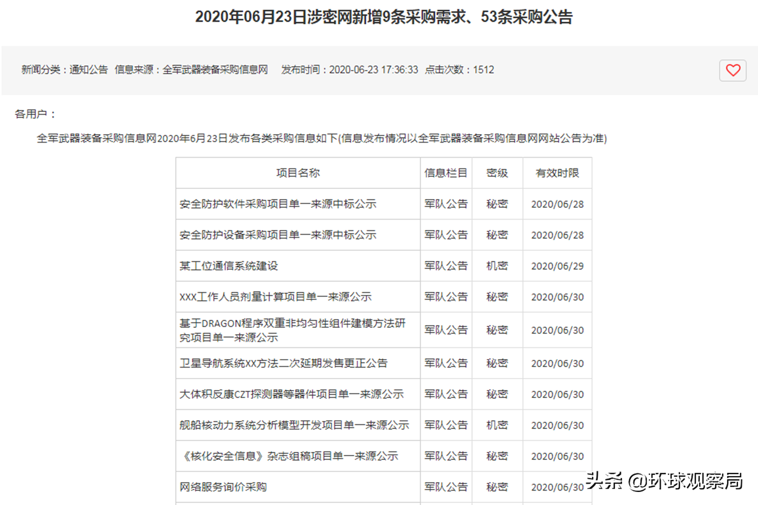Click 军队公告 in 安全防护软件 row
758x505 pixels.
tap(446, 204)
